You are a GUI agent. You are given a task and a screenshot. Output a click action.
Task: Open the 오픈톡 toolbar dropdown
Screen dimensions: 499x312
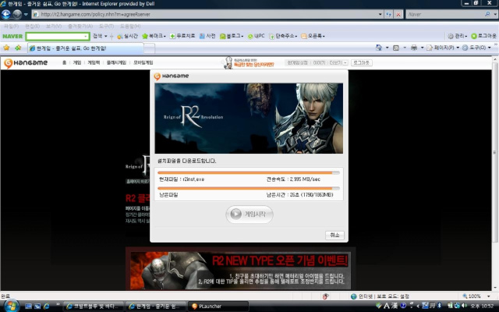[313, 37]
